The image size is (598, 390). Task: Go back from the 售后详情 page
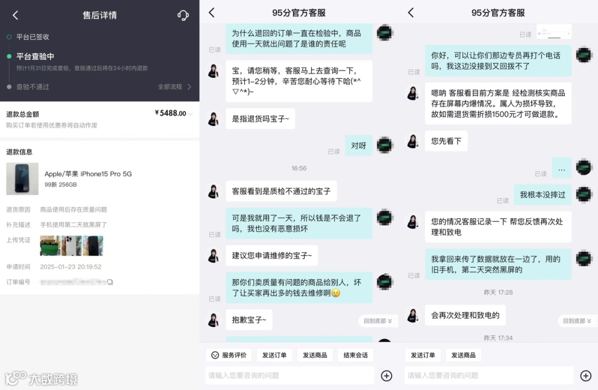[x=16, y=15]
